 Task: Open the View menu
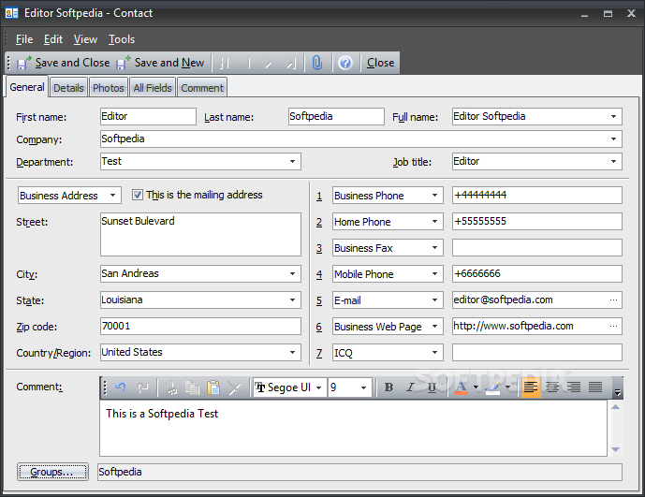[85, 39]
